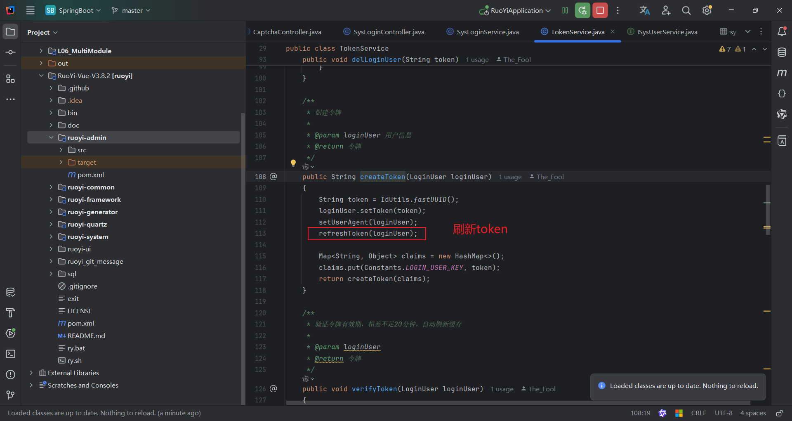This screenshot has height=421, width=792.
Task: Open the Database tool window
Action: pos(782,52)
